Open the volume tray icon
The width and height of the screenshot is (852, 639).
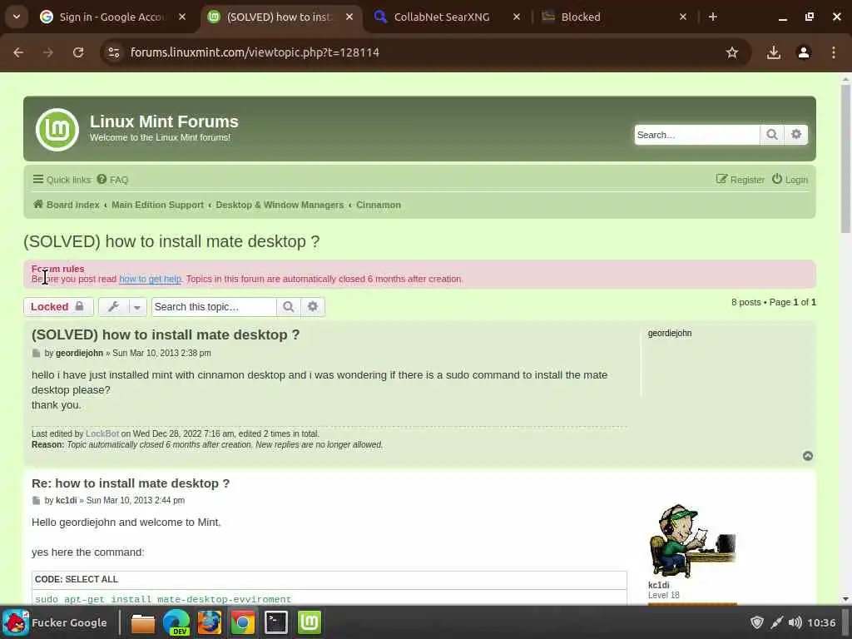tap(795, 622)
